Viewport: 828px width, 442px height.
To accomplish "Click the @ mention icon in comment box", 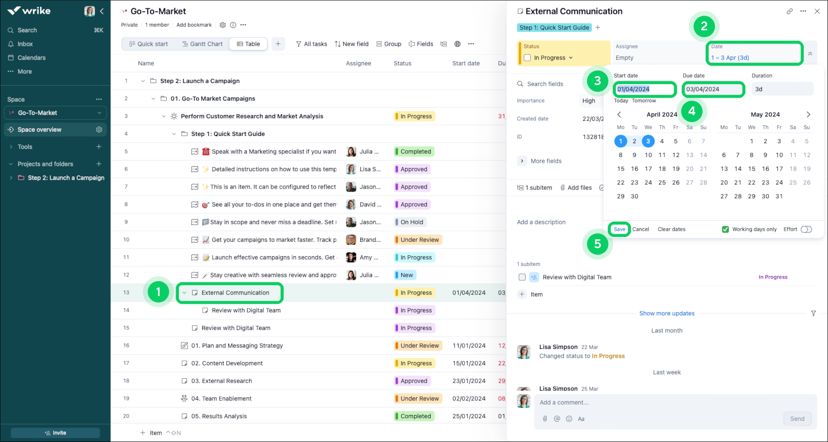I will (x=557, y=419).
